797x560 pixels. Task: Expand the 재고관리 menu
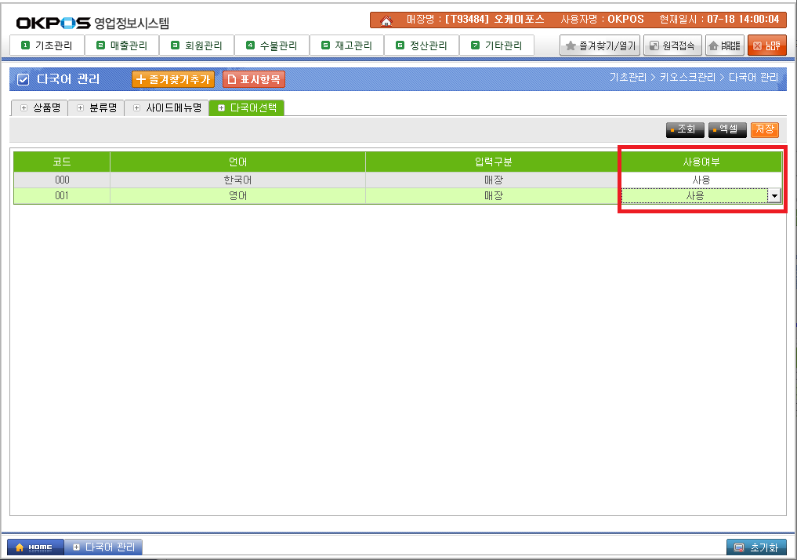tap(346, 45)
